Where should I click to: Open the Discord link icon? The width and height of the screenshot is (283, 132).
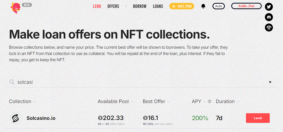[269, 17]
